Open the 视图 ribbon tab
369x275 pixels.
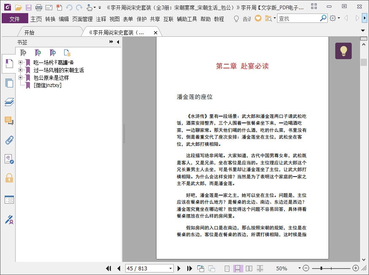click(114, 19)
